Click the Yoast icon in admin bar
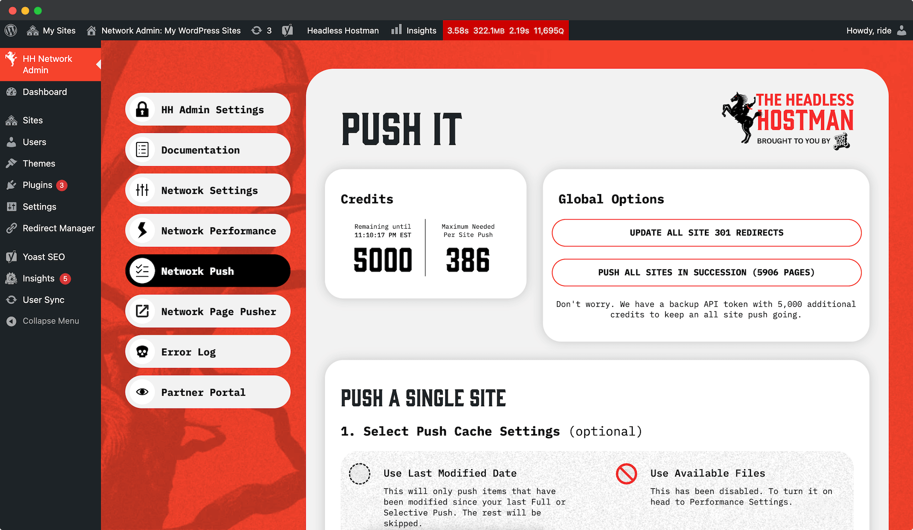 pyautogui.click(x=287, y=30)
